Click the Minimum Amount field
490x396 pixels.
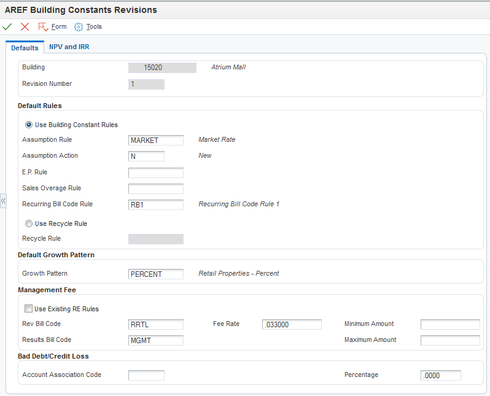pos(450,324)
